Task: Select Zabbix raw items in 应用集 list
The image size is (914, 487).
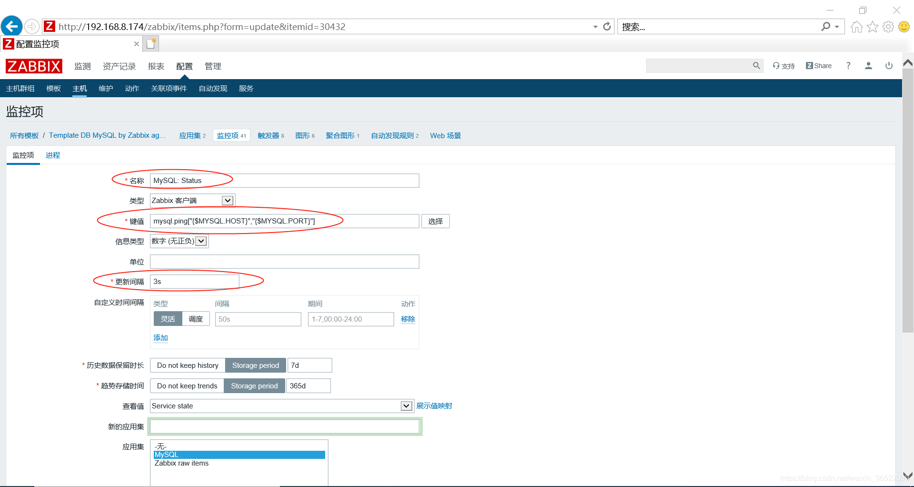Action: [x=239, y=463]
